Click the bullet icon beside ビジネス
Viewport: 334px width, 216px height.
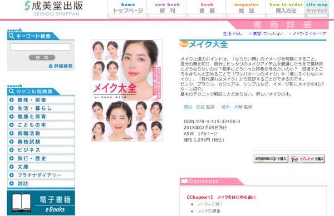[x=12, y=150]
